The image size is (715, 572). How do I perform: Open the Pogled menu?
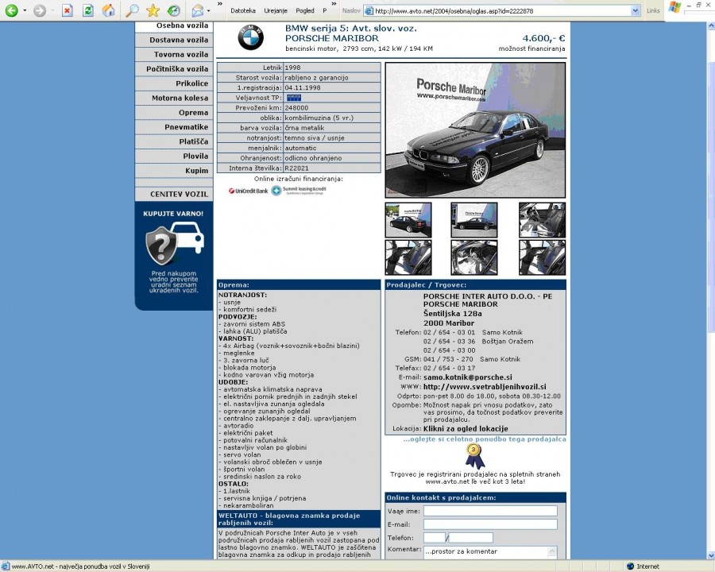[x=304, y=10]
